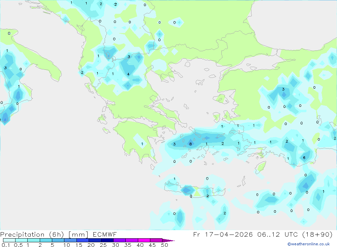This screenshot has width=337, height=247.
Task: Pick the 10–15 mm legend swatch
Action: tap(70, 240)
